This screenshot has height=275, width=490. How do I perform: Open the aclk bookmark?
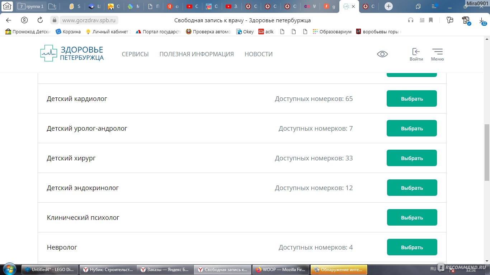click(266, 32)
